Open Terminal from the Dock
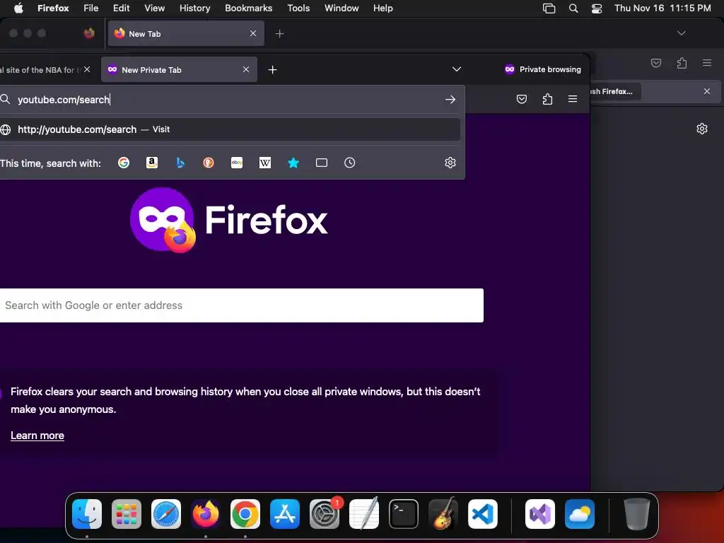724x543 pixels. pyautogui.click(x=404, y=514)
